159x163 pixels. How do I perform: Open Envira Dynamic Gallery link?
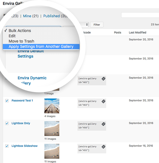point(32,80)
